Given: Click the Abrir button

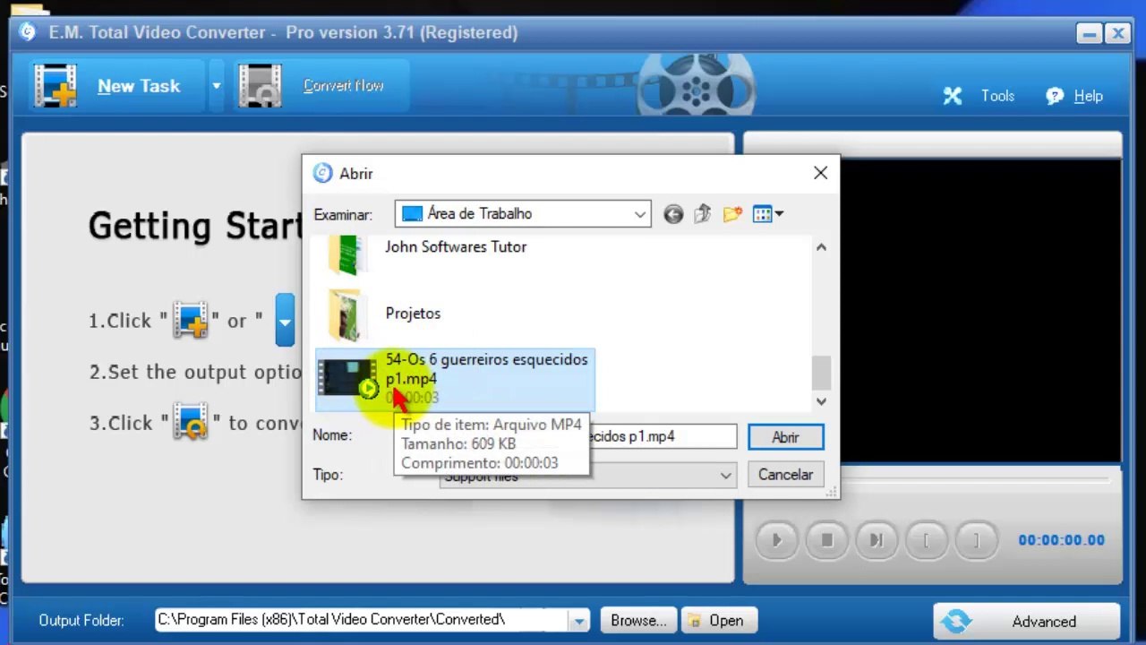Looking at the screenshot, I should coord(785,437).
